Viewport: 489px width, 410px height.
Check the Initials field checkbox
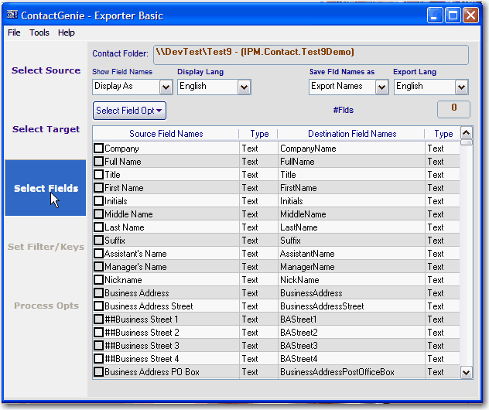click(99, 201)
